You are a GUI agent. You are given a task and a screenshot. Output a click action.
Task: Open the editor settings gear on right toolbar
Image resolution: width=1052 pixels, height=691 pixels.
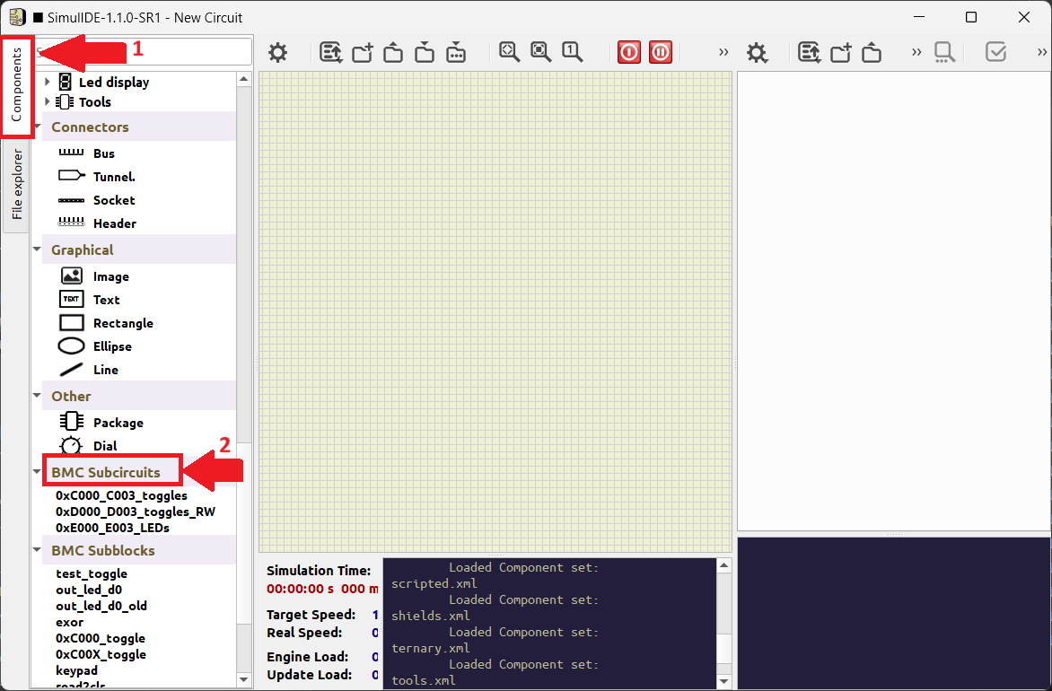(758, 52)
